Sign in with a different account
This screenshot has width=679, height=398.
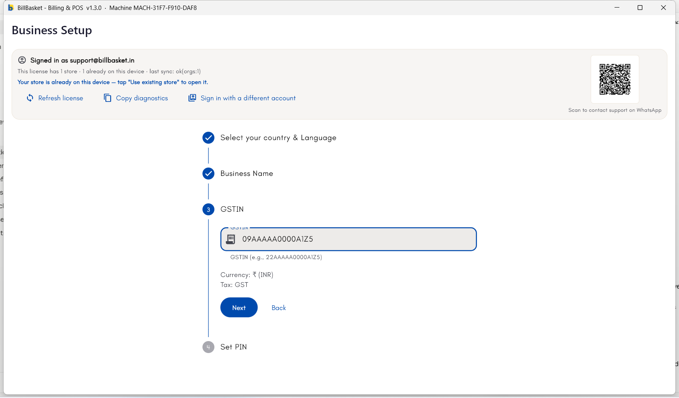point(242,98)
